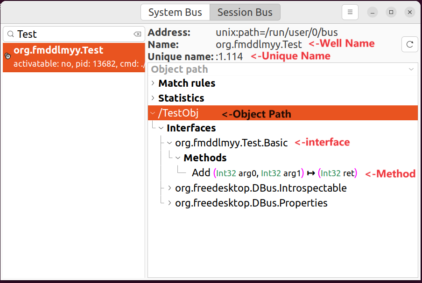
Task: Switch to the System Bus tab
Action: click(x=175, y=13)
